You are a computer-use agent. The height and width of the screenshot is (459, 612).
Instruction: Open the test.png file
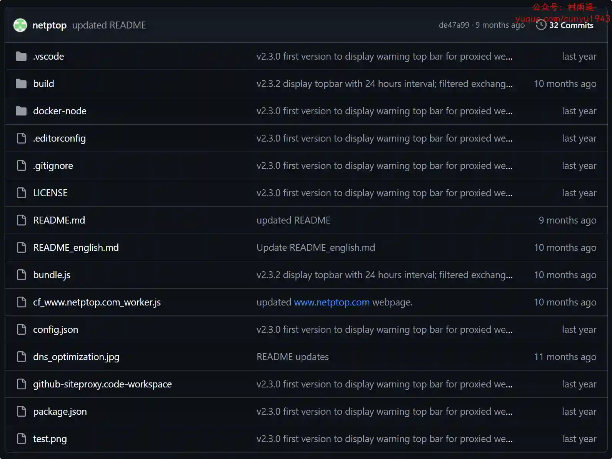(50, 439)
